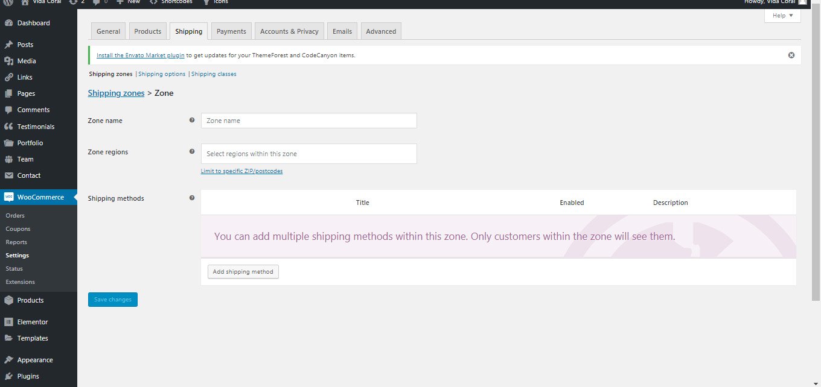Click the Description column header
This screenshot has height=387, width=821.
tap(670, 203)
